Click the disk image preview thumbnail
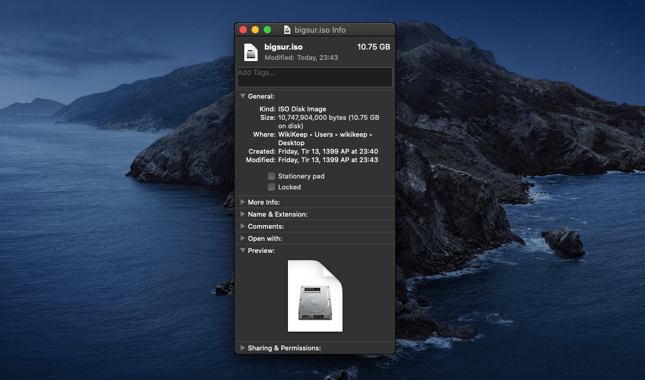The image size is (645, 380). pyautogui.click(x=315, y=296)
